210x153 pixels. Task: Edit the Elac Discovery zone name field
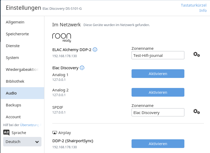point(158,112)
